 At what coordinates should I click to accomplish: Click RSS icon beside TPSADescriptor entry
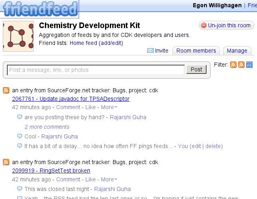point(6,90)
